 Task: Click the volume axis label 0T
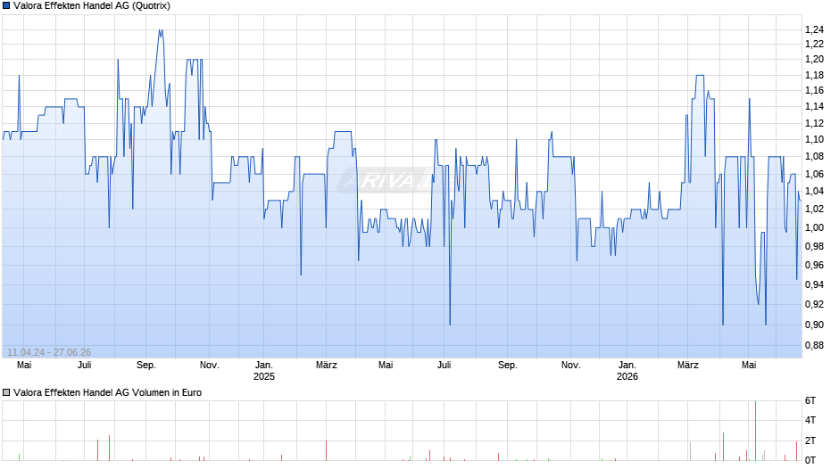(810, 460)
